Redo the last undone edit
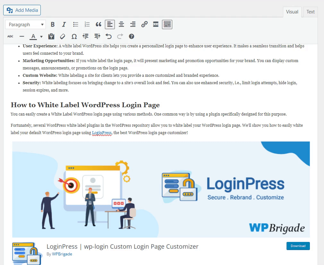The width and height of the screenshot is (324, 265). (120, 36)
